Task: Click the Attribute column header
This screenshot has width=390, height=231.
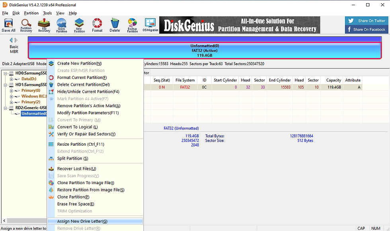Action: [x=353, y=80]
